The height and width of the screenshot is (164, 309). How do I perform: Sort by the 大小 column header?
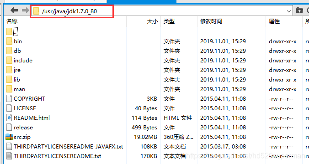[152, 21]
